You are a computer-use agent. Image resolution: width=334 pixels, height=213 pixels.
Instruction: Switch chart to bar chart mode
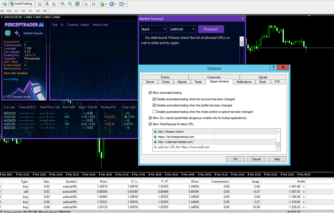(x=40, y=4)
